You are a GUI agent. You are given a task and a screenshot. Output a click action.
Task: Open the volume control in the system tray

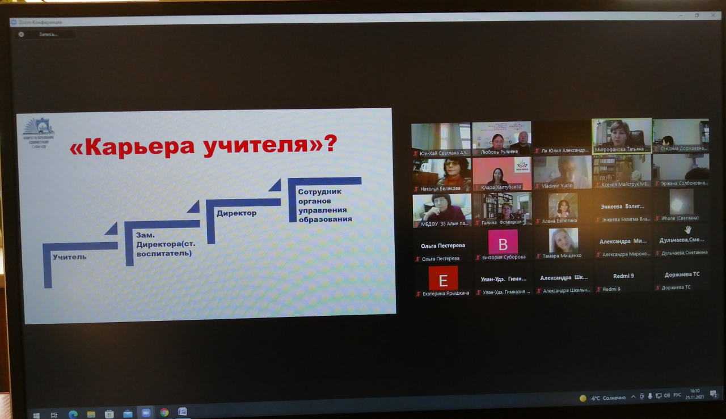666,395
